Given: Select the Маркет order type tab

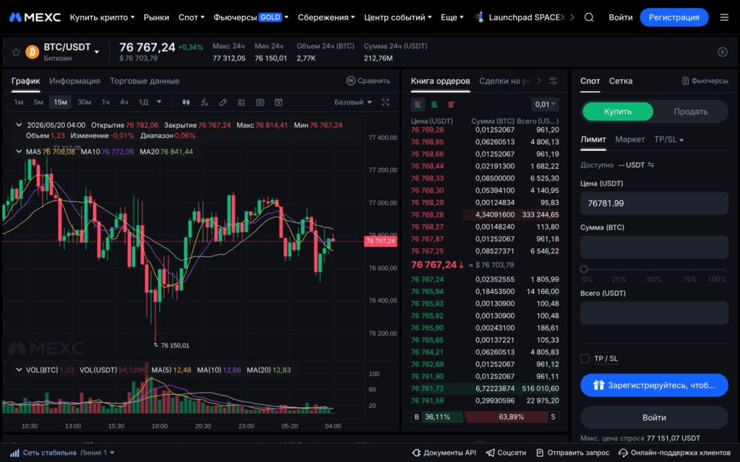Looking at the screenshot, I should coord(629,139).
